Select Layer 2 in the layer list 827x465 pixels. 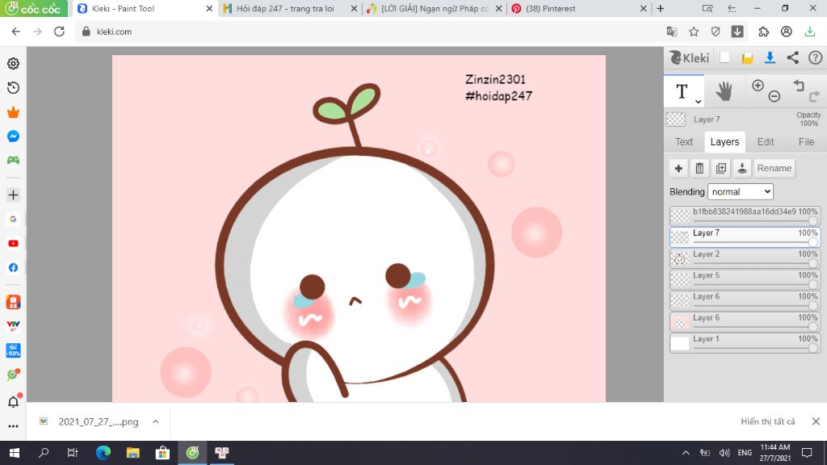coord(745,258)
